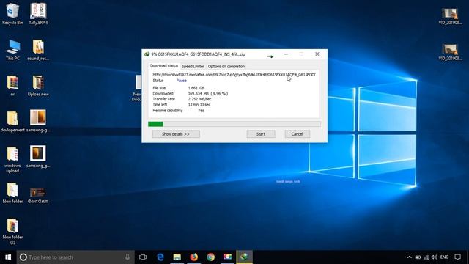The image size is (469, 264).
Task: Select the Uploas new folder icon
Action: coord(38,85)
